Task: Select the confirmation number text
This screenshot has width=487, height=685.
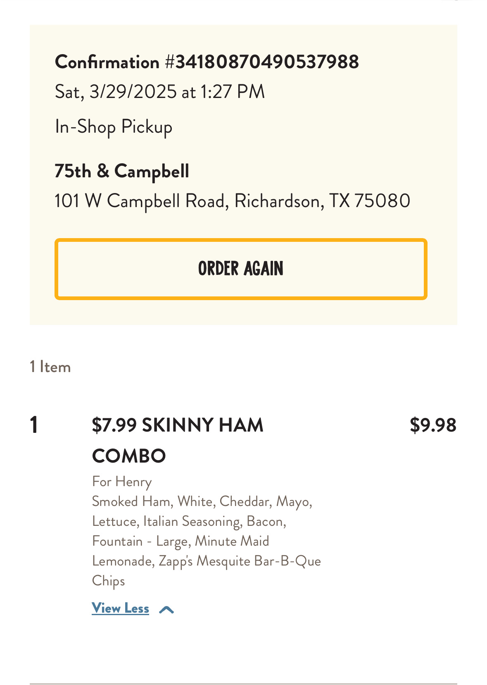Action: click(207, 62)
